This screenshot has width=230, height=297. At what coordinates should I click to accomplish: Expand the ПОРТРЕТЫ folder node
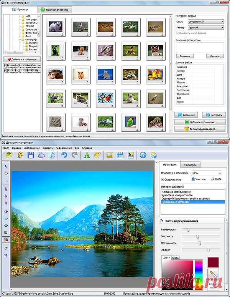[x=20, y=23]
